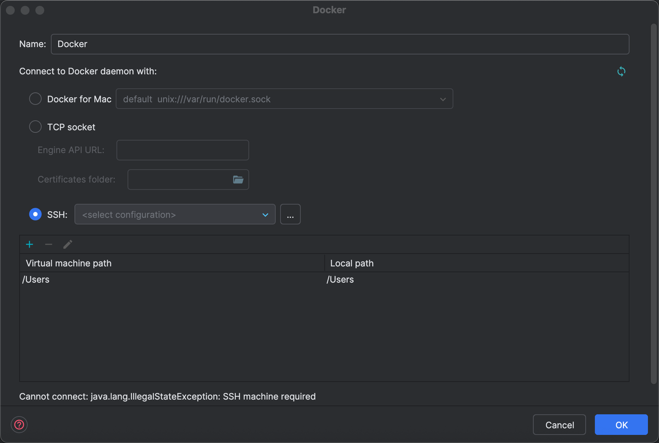Select the SSH radio button
The width and height of the screenshot is (659, 443).
36,214
